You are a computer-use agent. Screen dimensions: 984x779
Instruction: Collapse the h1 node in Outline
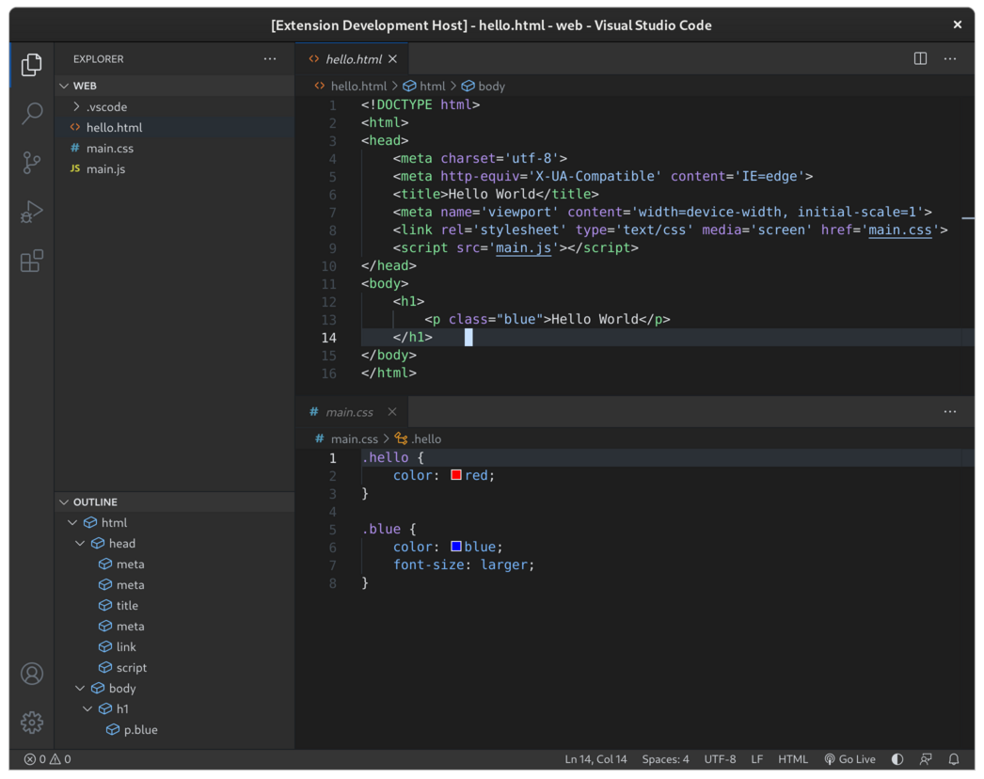click(87, 709)
